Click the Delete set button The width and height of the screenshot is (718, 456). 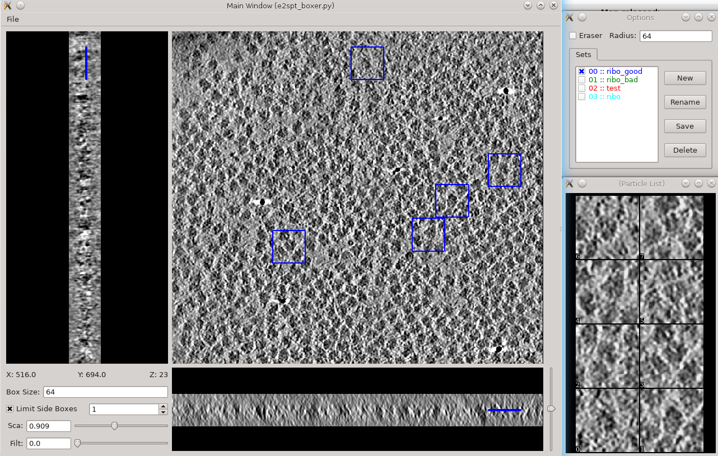click(x=684, y=150)
